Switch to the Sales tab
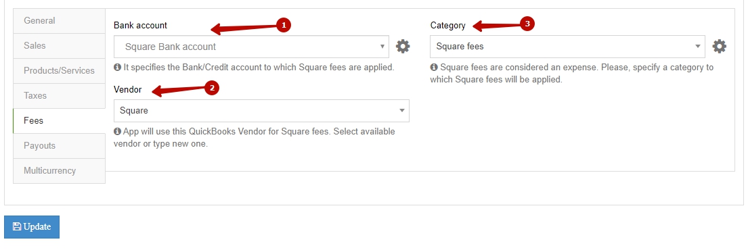 (x=59, y=46)
